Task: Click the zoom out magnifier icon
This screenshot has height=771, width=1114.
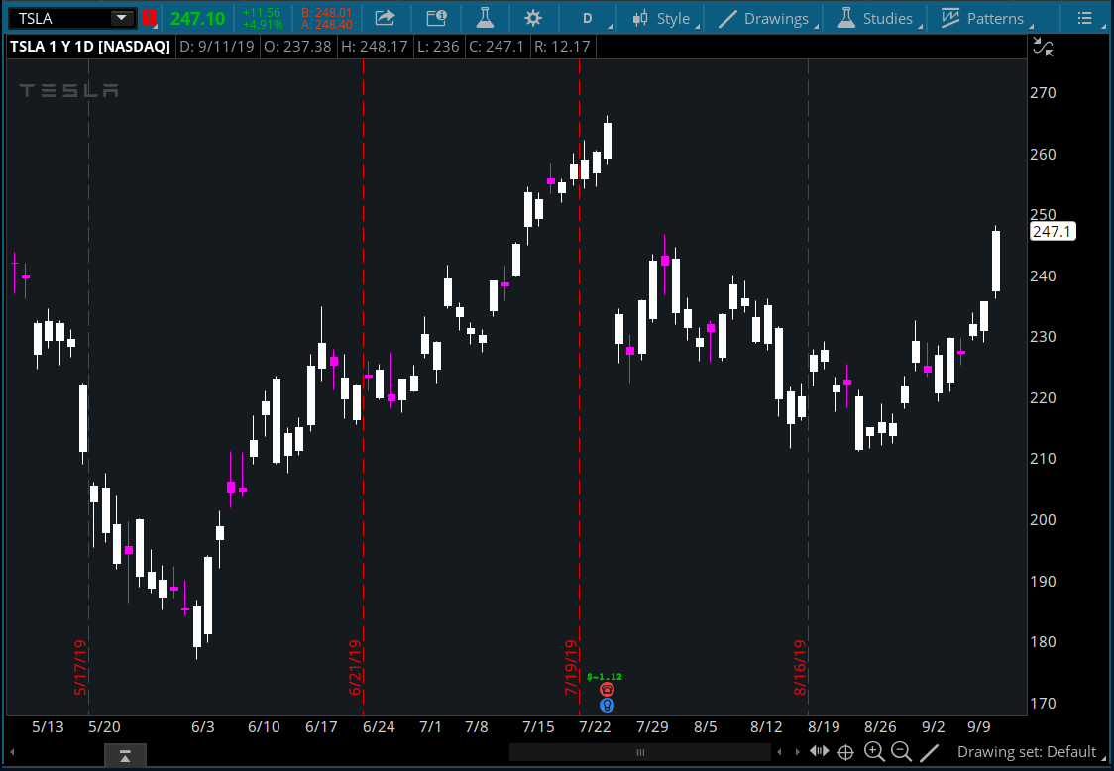Action: (x=901, y=752)
